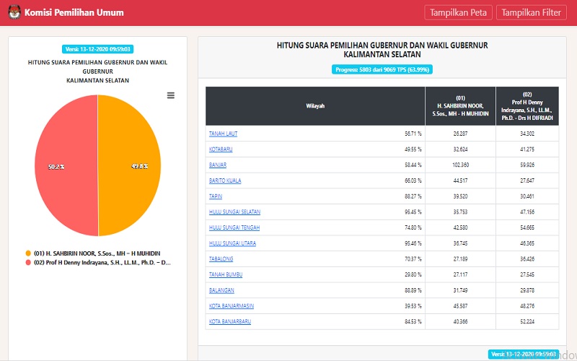Click the Progress 5803 dari 9069 TPS badge

382,69
